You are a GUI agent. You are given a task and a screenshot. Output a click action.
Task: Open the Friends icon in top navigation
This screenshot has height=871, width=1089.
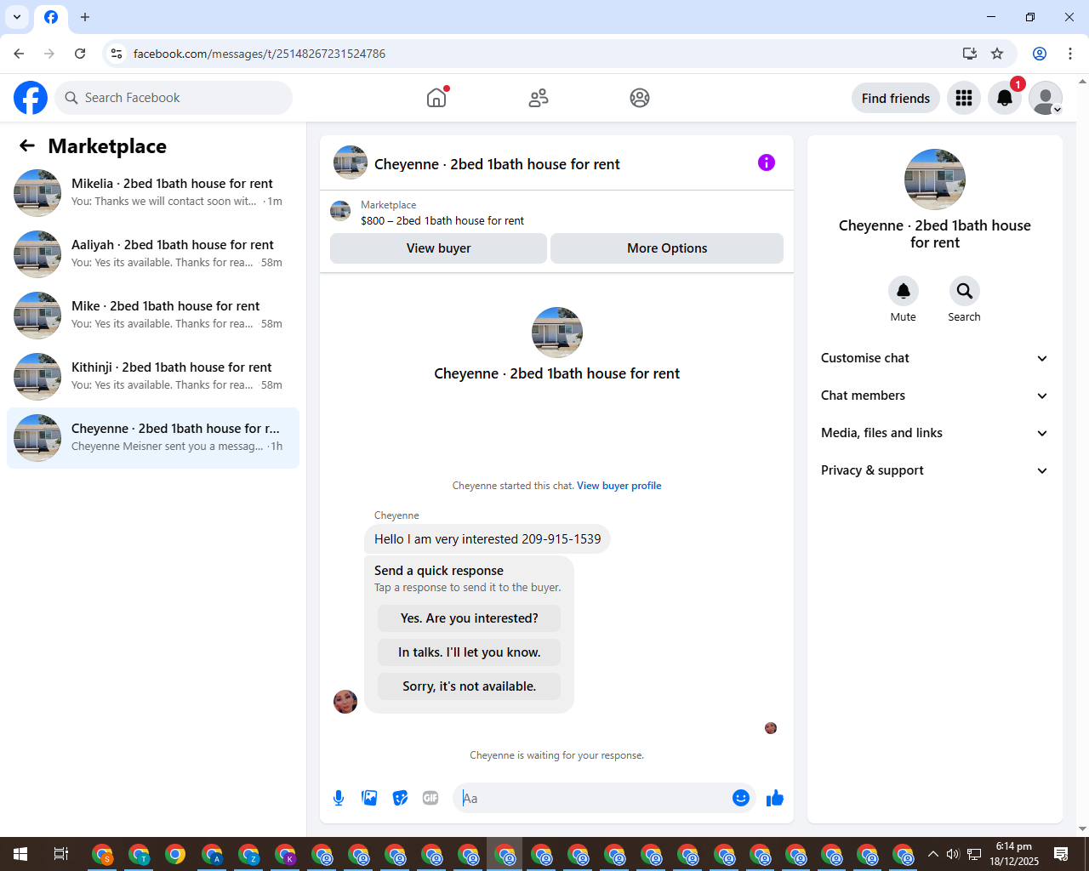click(539, 98)
